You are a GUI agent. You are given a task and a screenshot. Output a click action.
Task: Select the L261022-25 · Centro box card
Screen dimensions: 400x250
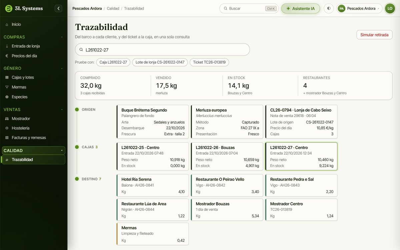[153, 156]
